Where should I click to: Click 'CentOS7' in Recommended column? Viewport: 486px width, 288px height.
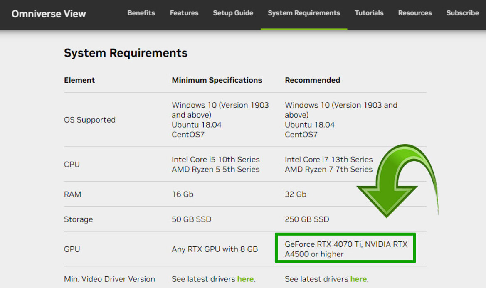coord(301,135)
